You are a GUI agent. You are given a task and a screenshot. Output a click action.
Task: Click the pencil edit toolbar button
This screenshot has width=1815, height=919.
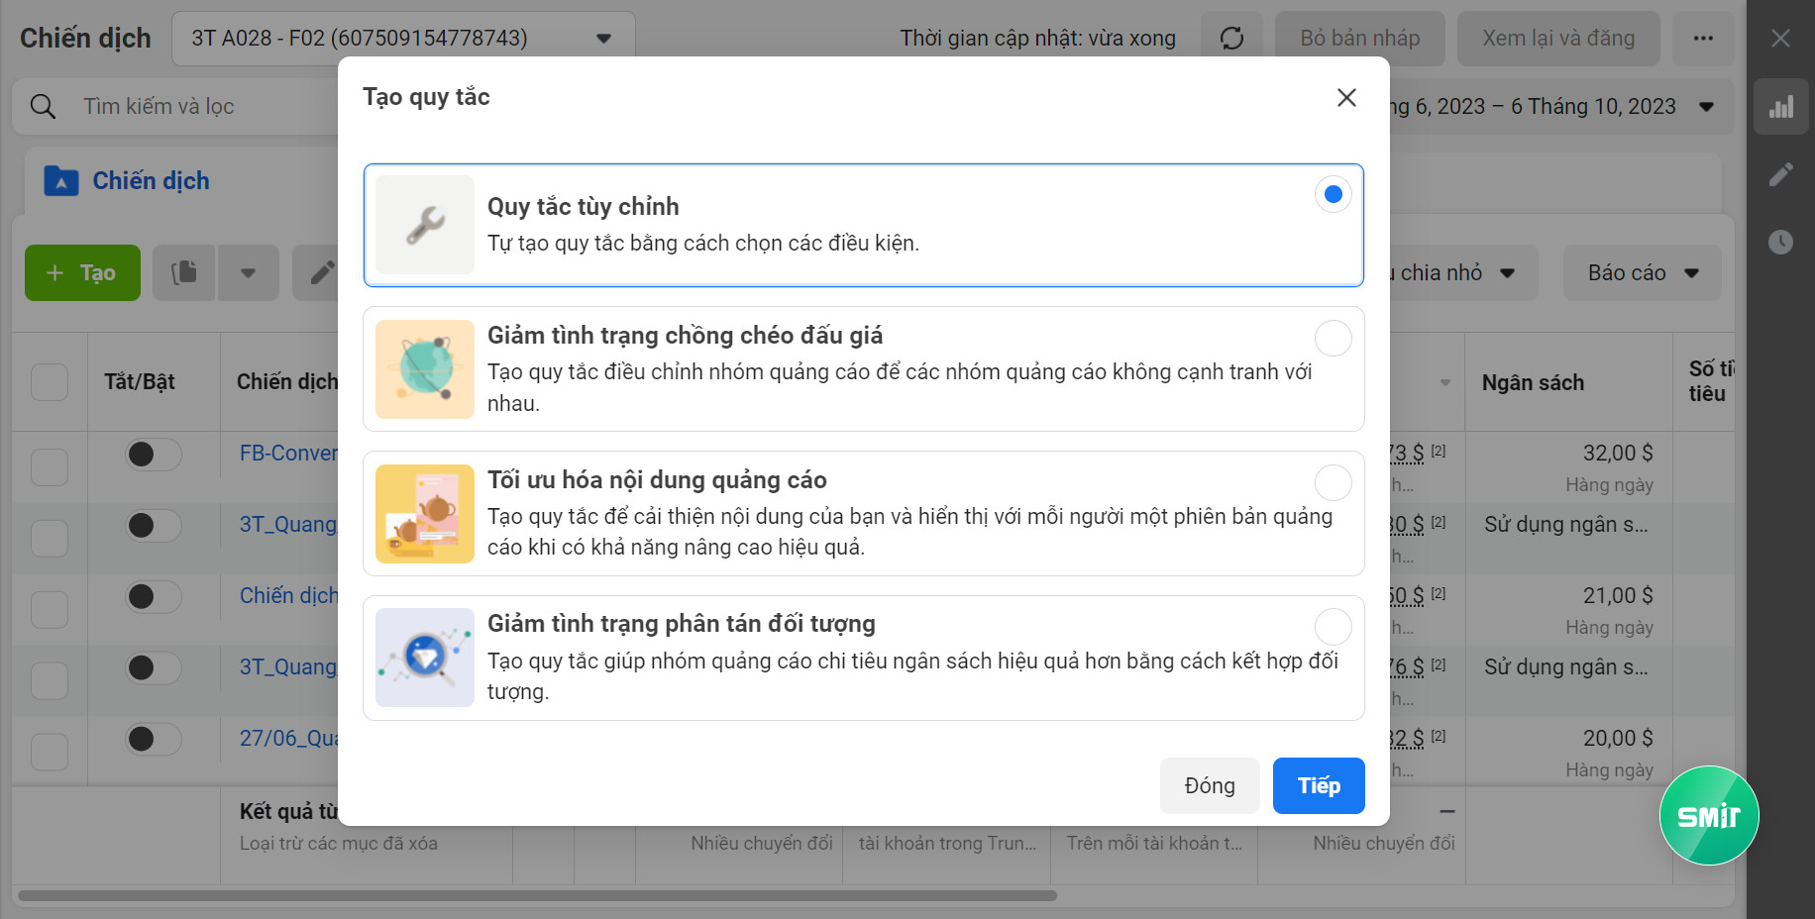tap(322, 272)
